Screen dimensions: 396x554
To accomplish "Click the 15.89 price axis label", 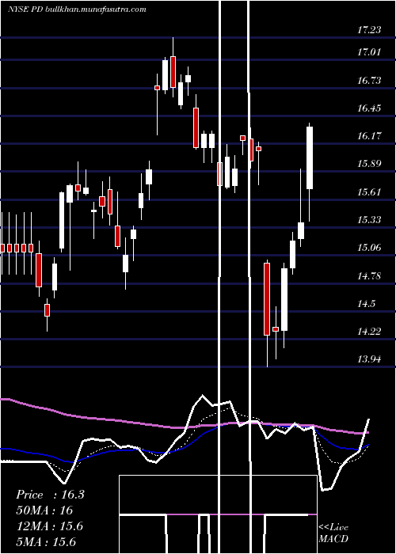I will 369,164.
